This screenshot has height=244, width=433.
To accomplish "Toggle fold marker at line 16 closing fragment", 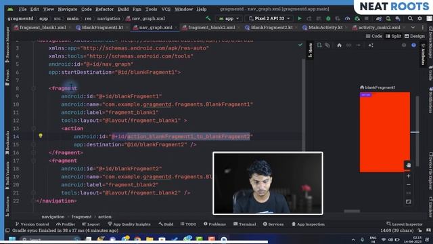I will click(x=33, y=152).
